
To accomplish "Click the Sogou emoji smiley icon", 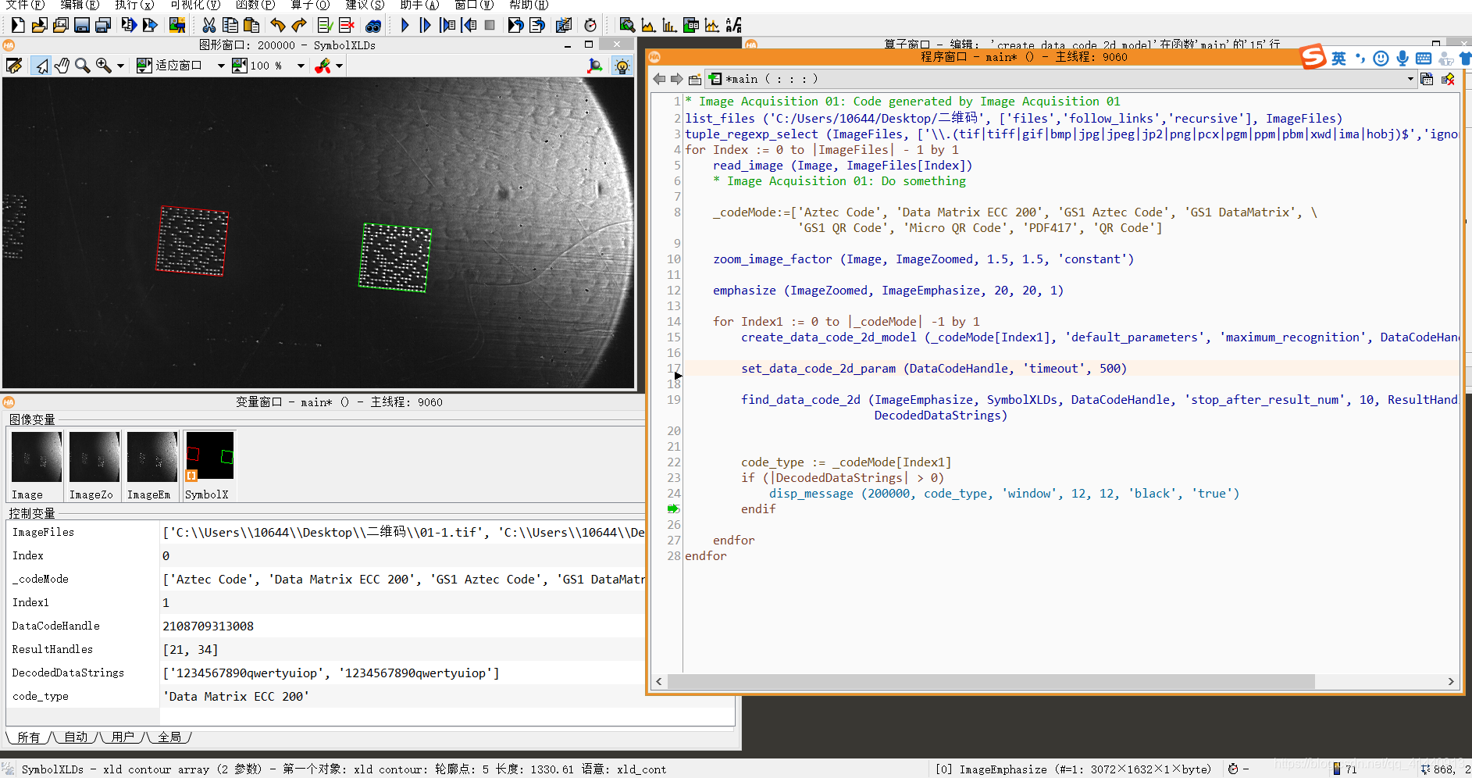I will pyautogui.click(x=1381, y=59).
